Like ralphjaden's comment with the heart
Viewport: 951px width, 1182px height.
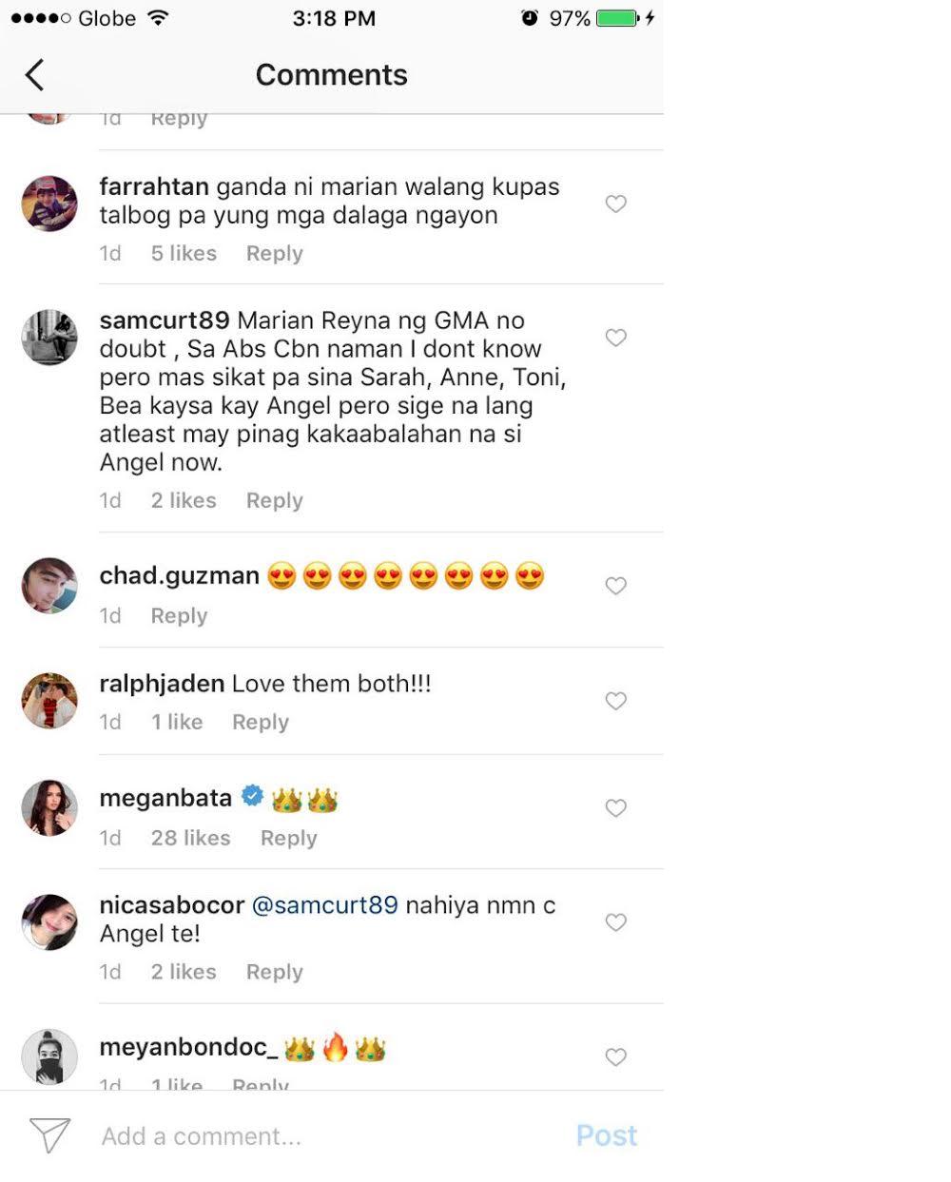point(616,701)
